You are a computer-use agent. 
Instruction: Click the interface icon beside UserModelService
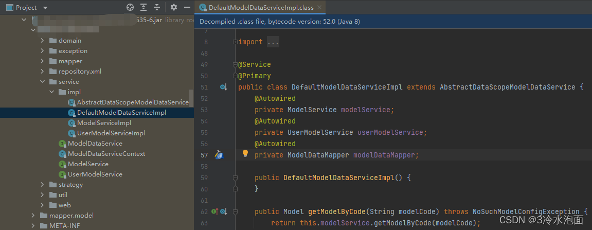coord(62,174)
